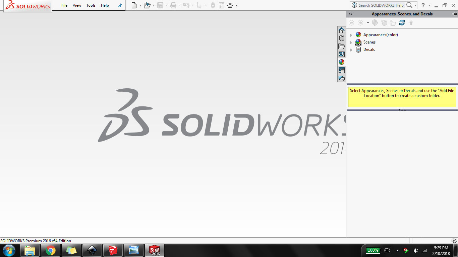Select Appearances, Scenes, and Decals tab

pos(342,62)
